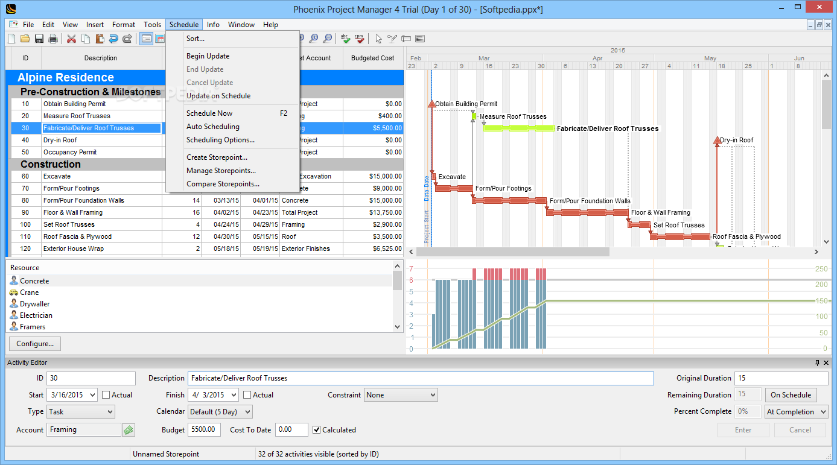Screen dimensions: 837x465
Task: Click the rightmost toolbar image icon
Action: [420, 39]
